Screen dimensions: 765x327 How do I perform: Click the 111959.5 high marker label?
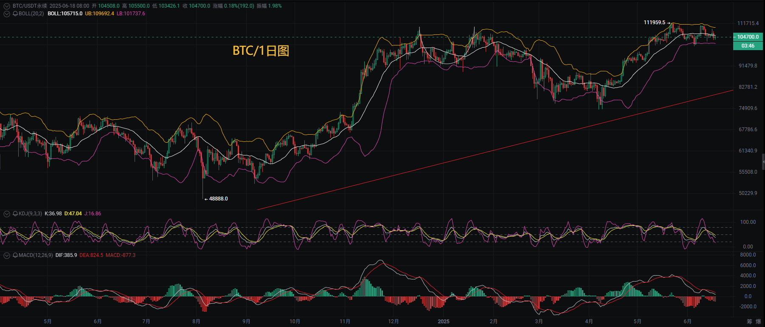pyautogui.click(x=655, y=23)
